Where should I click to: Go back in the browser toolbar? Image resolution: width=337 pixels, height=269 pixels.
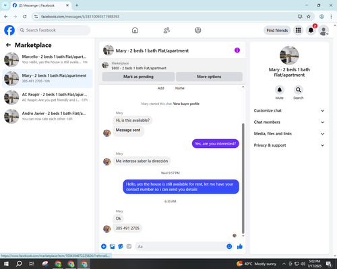pyautogui.click(x=6, y=17)
